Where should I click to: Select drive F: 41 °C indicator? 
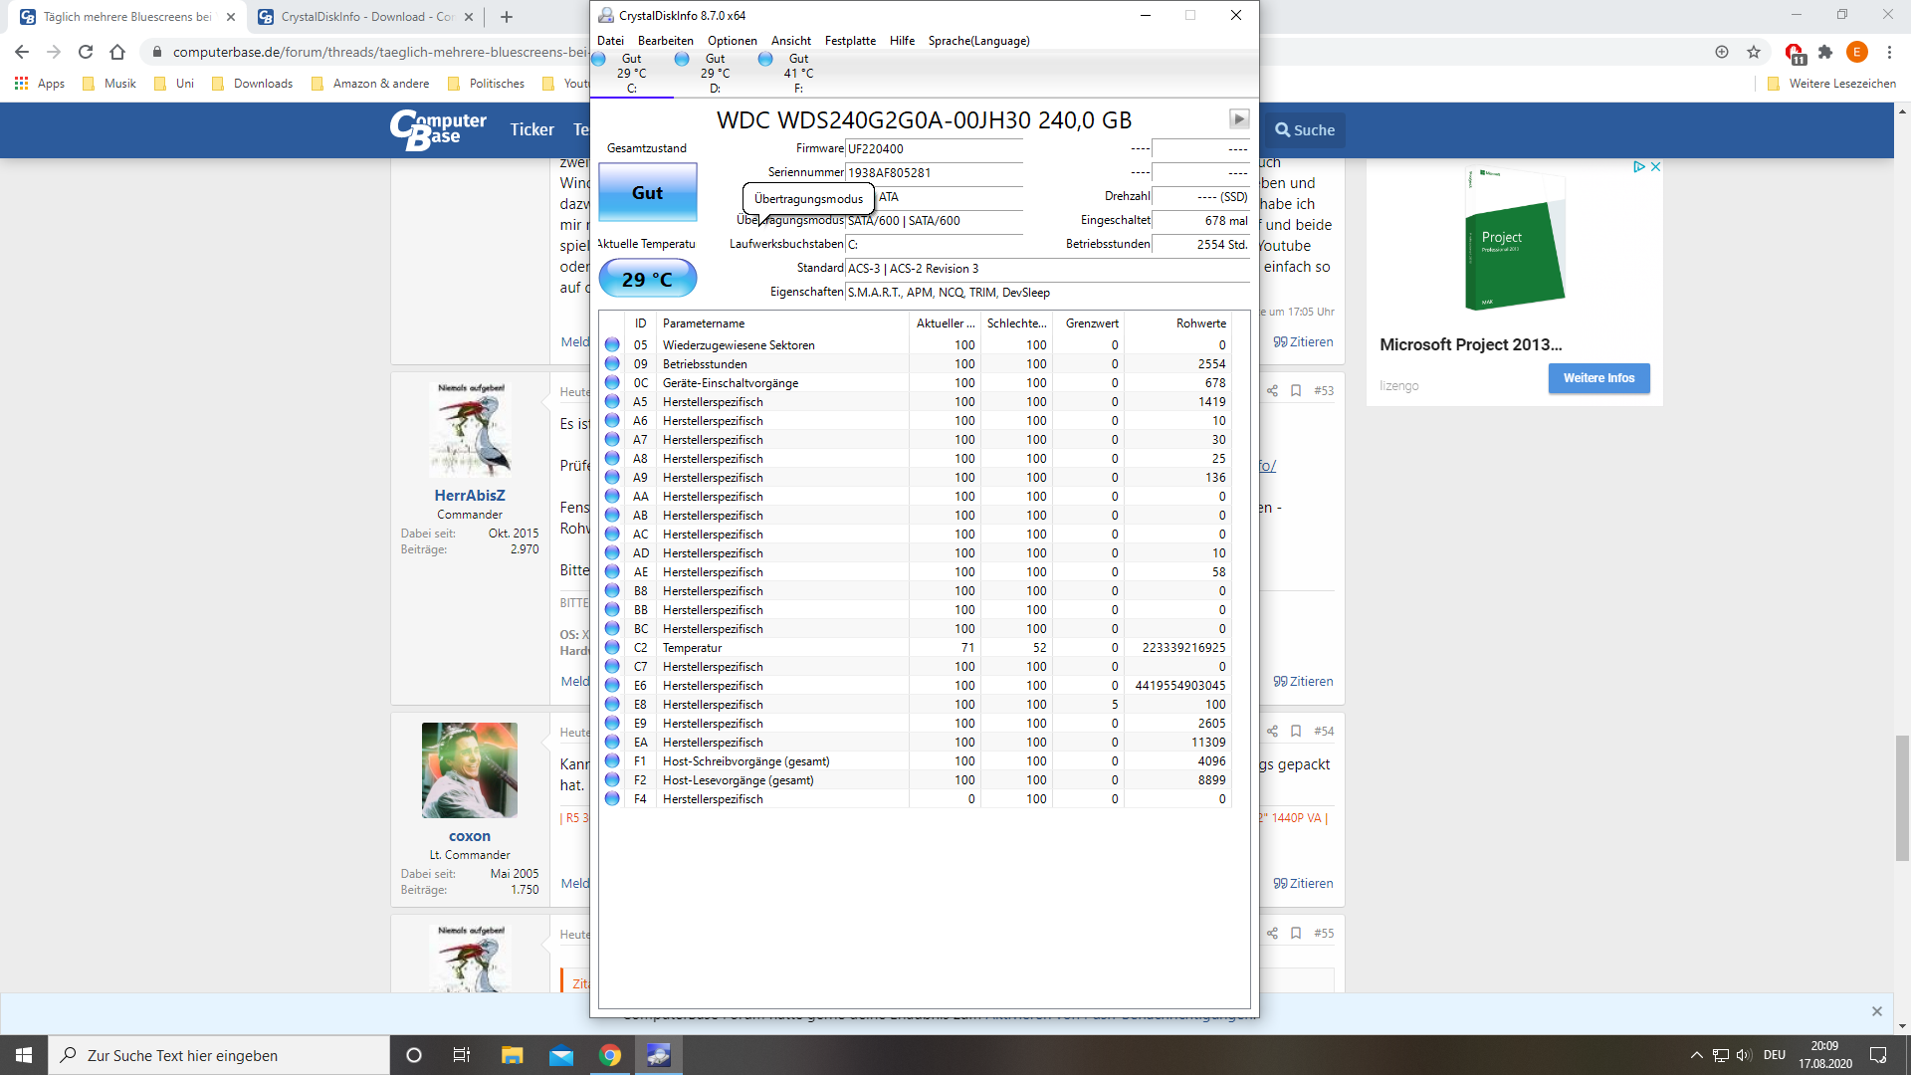[797, 73]
